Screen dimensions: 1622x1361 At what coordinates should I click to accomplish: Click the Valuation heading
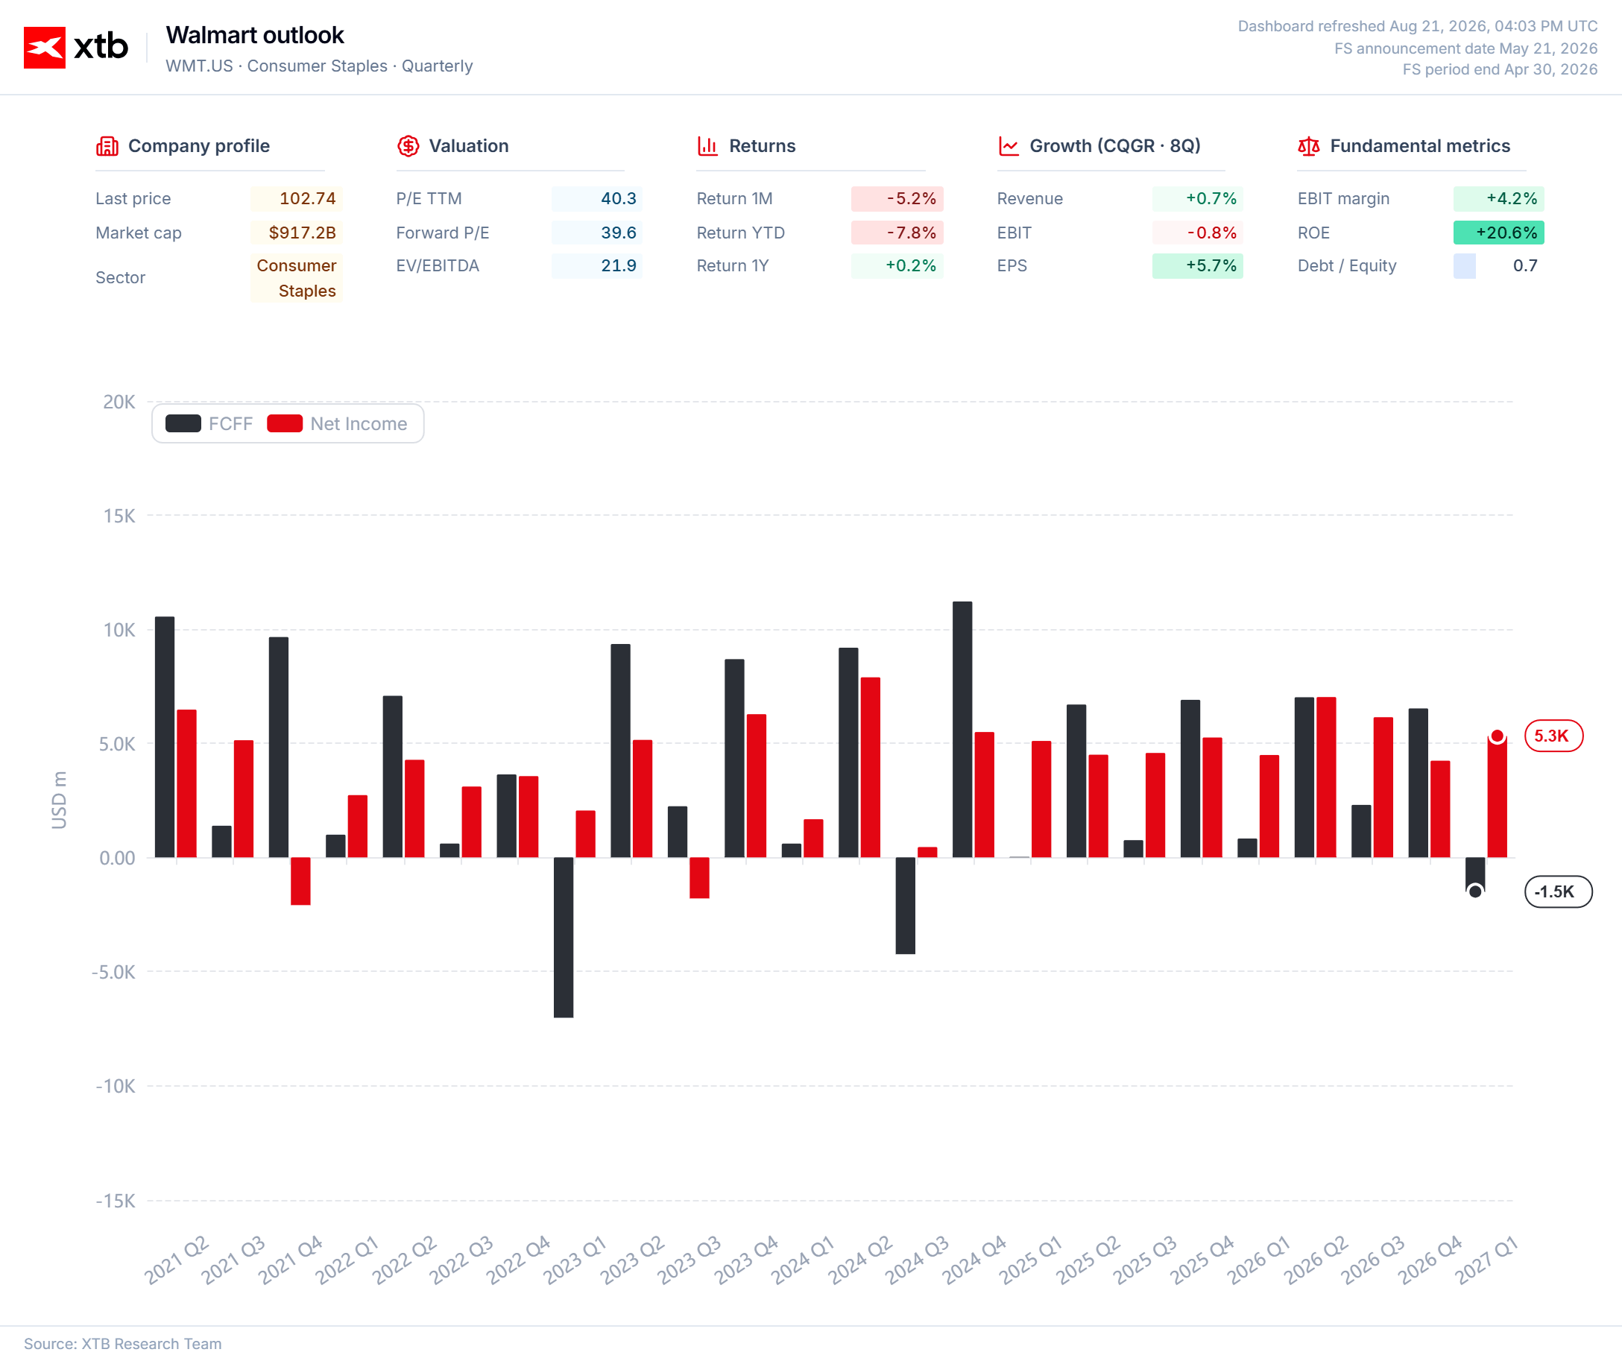469,146
